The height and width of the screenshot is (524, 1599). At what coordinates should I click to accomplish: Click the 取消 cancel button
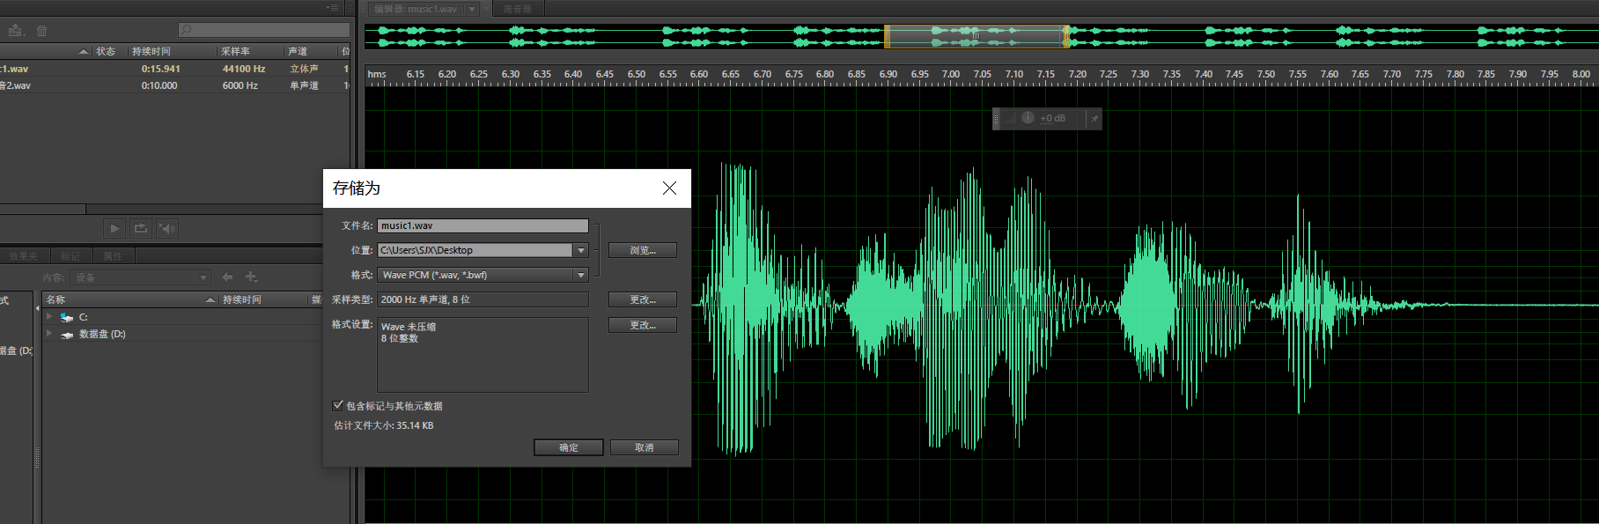pyautogui.click(x=645, y=447)
